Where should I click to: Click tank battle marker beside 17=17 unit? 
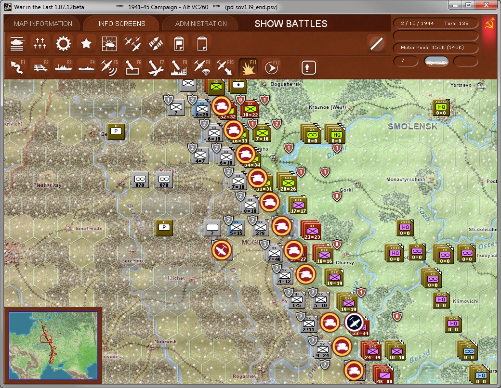(270, 202)
